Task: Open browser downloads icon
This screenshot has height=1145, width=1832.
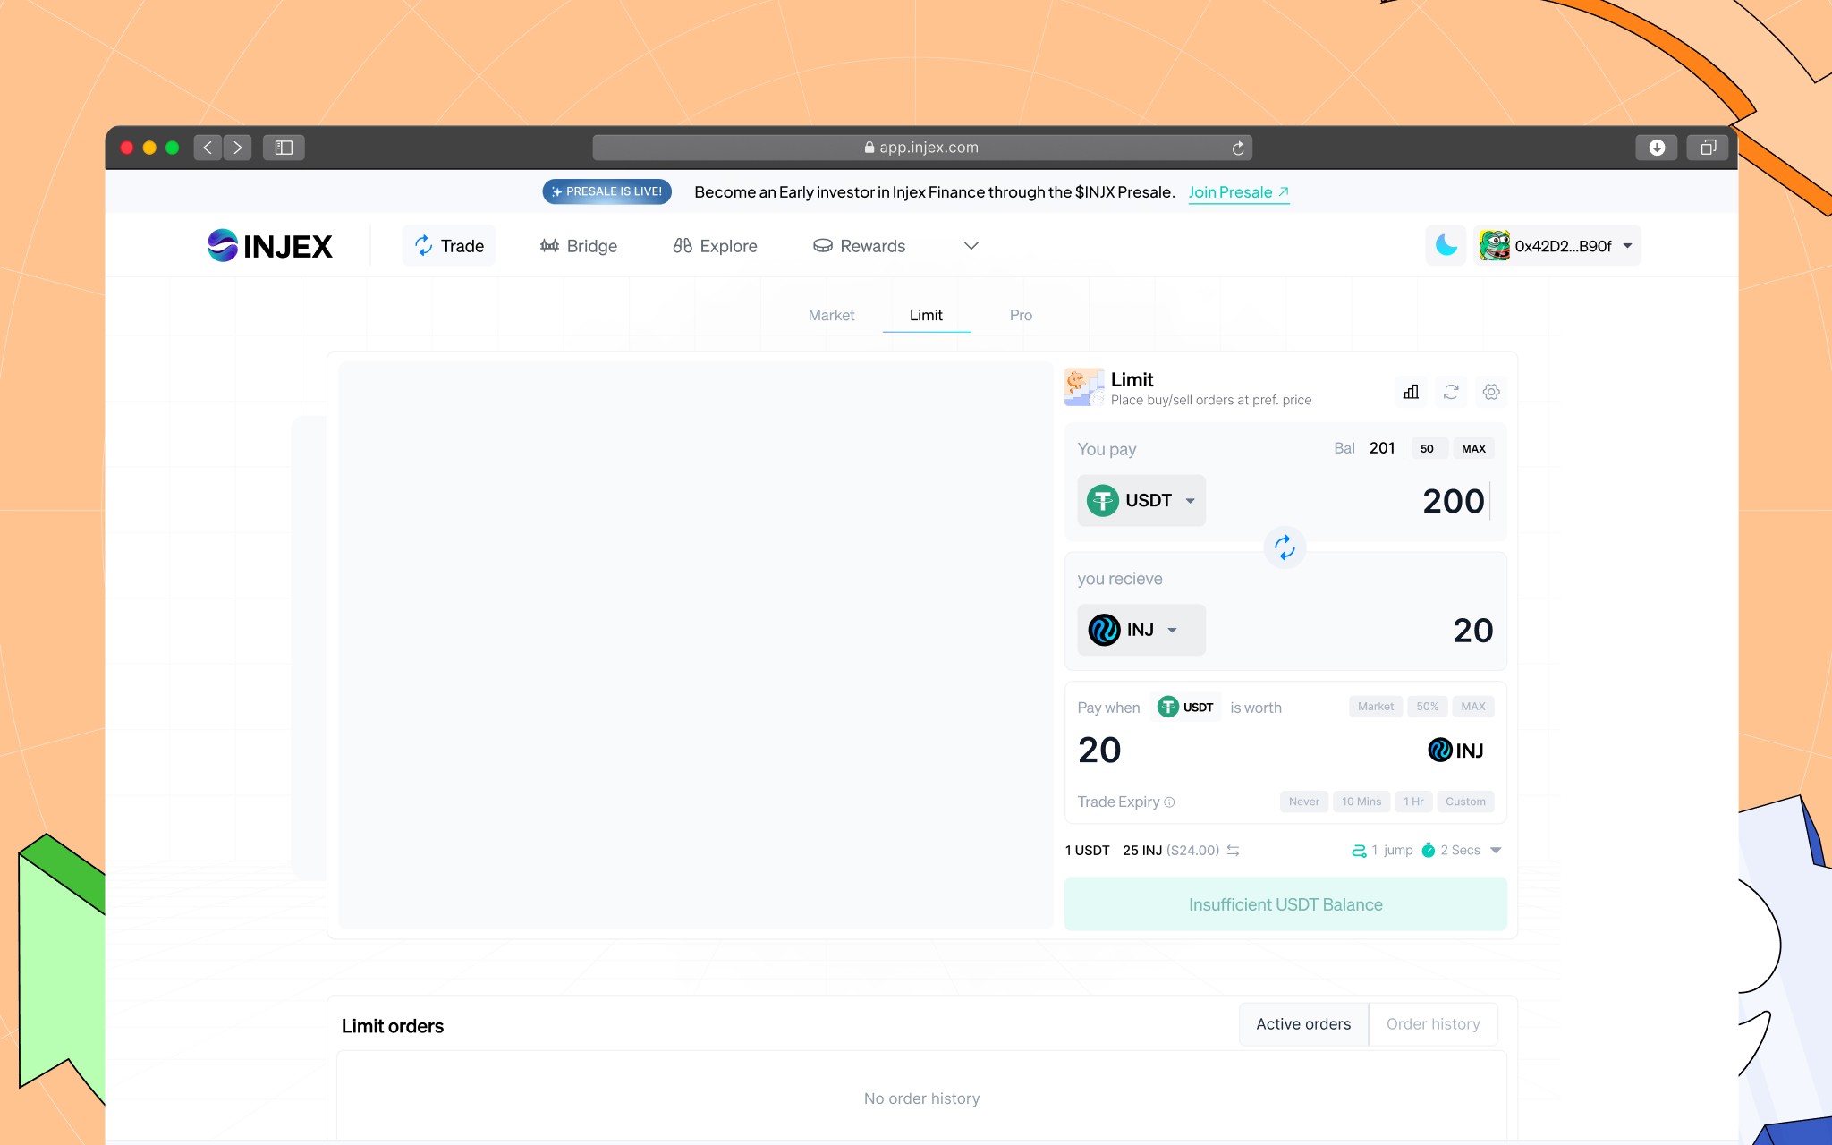Action: tap(1657, 148)
